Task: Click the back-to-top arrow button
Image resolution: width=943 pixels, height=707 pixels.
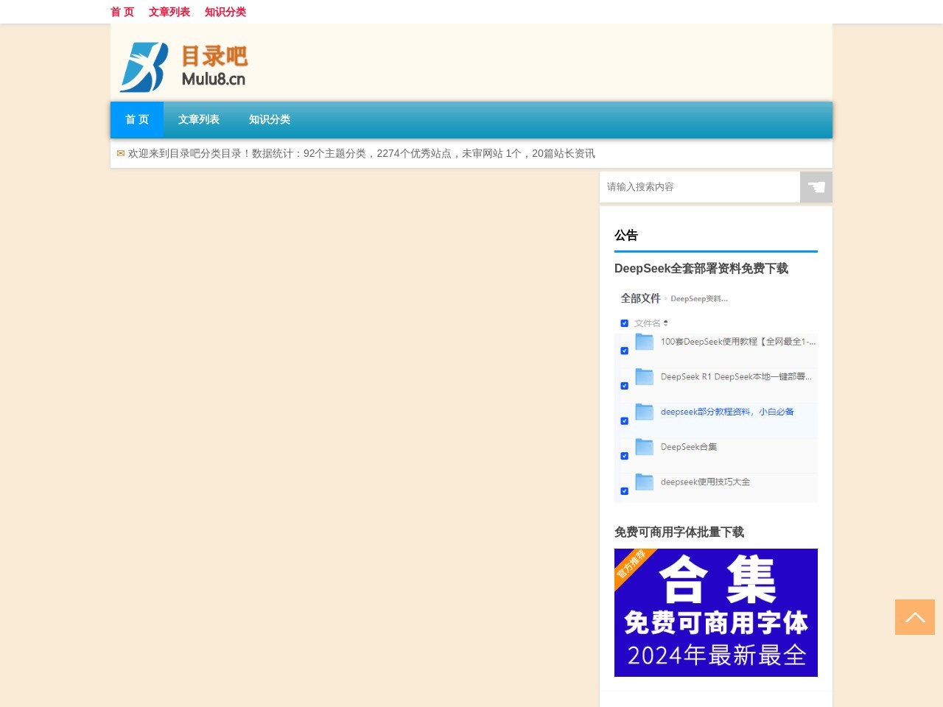Action: pyautogui.click(x=915, y=617)
